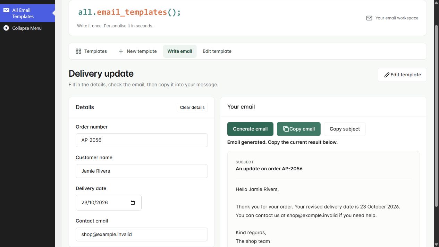
Task: Click the Clear details button
Action: [192, 107]
